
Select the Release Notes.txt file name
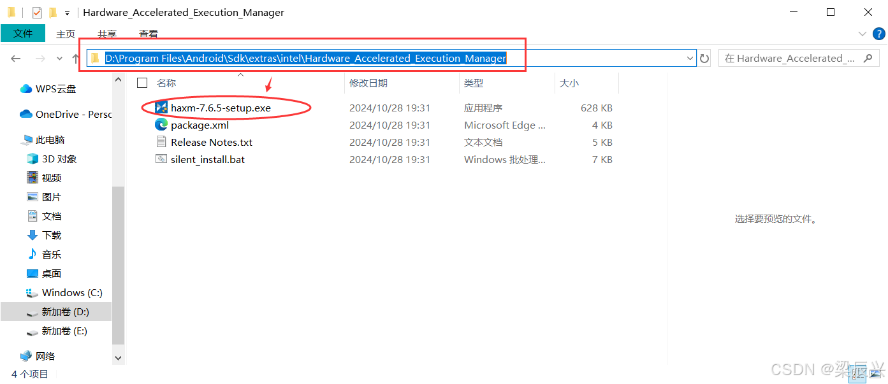(x=212, y=142)
